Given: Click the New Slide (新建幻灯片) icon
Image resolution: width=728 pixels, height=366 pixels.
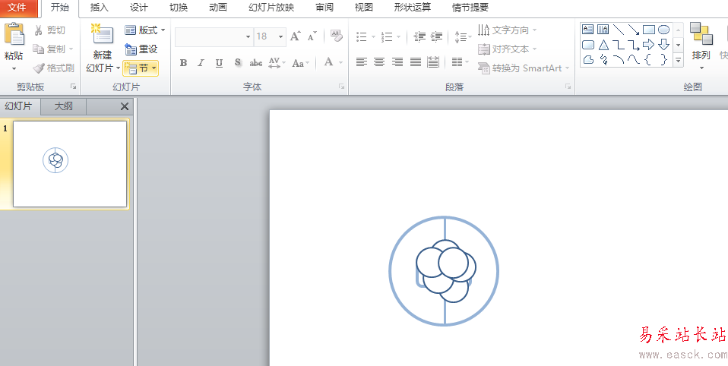Looking at the screenshot, I should pyautogui.click(x=102, y=35).
